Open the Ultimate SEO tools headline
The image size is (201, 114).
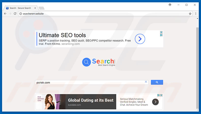pos(62,35)
